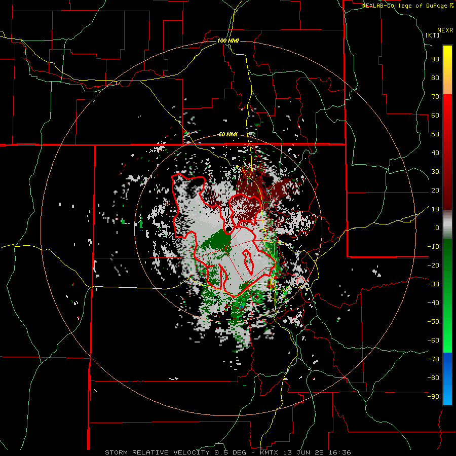Screen dimensions: 456x456
Task: Pick the light blue segment near -90
Action: pos(447,397)
